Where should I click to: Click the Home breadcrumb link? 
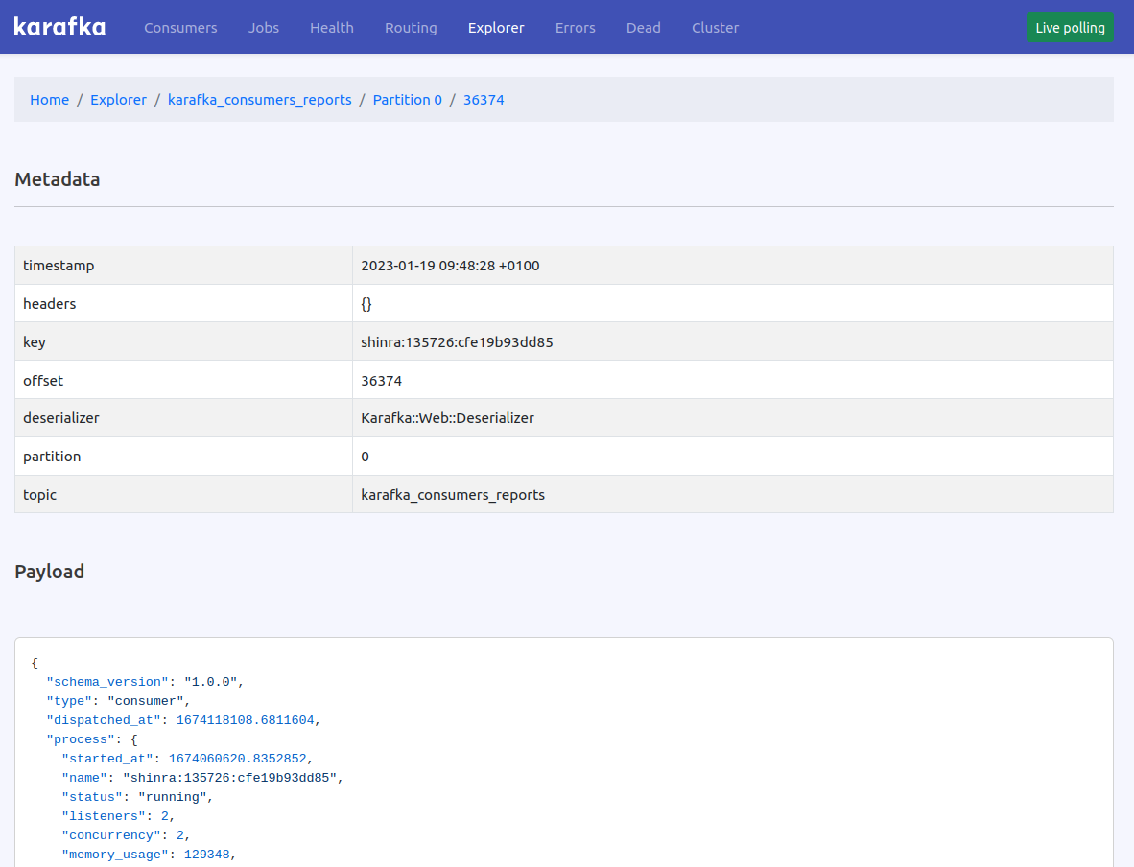[49, 100]
